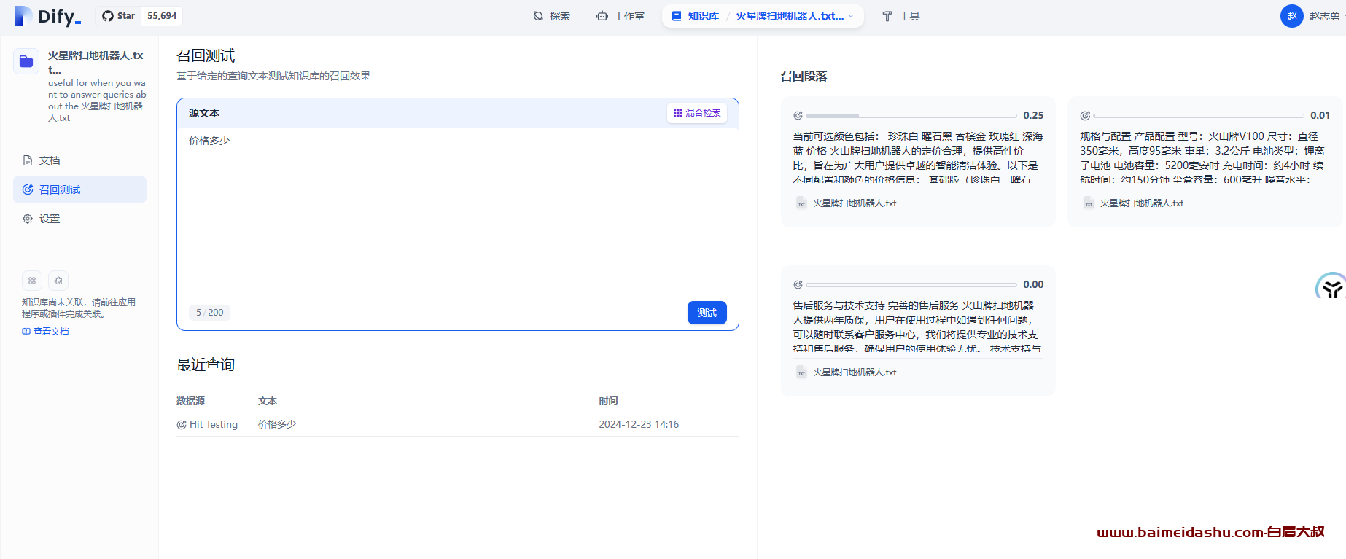1346x559 pixels.
Task: Open the recalled segment scored 0.01
Action: pos(1205,162)
